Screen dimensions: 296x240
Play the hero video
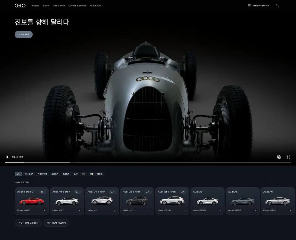click(8, 157)
